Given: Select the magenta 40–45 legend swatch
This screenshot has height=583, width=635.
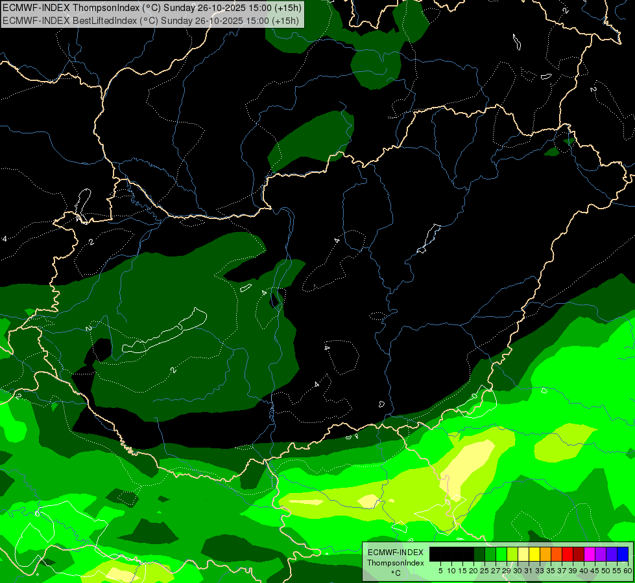Looking at the screenshot, I should (590, 554).
